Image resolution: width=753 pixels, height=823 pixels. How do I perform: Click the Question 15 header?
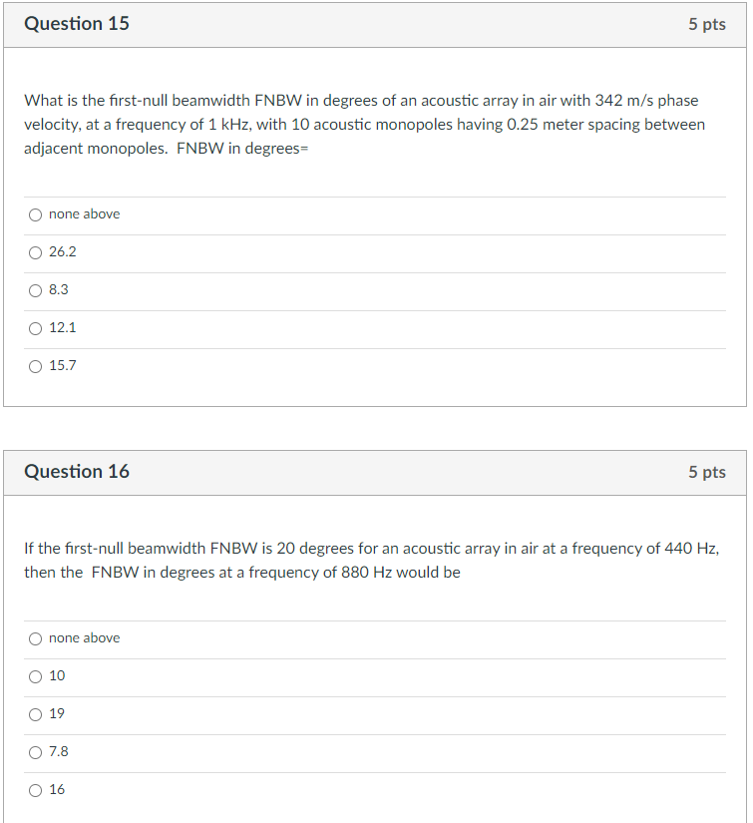77,23
